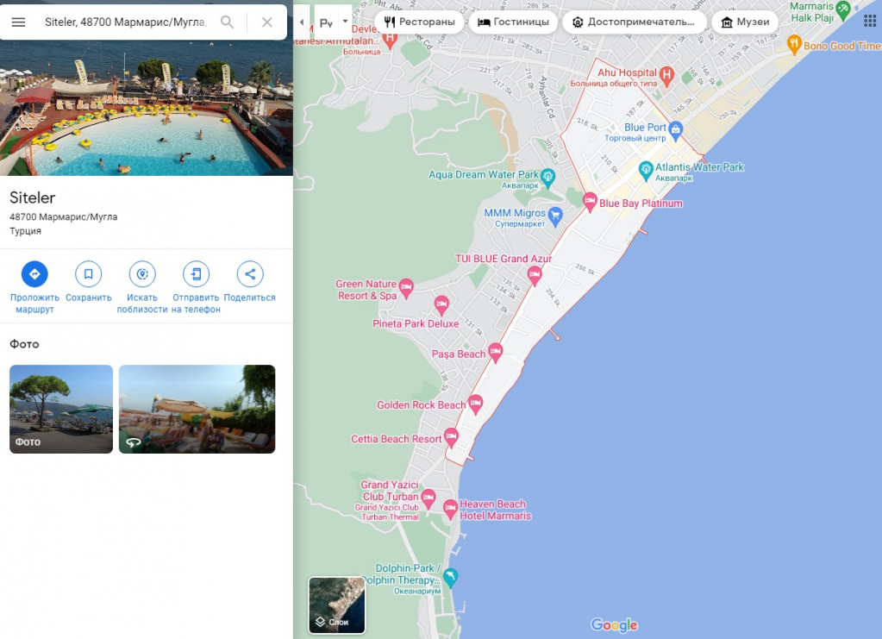Click Отправить на телефон icon
882x639 pixels.
pos(196,274)
